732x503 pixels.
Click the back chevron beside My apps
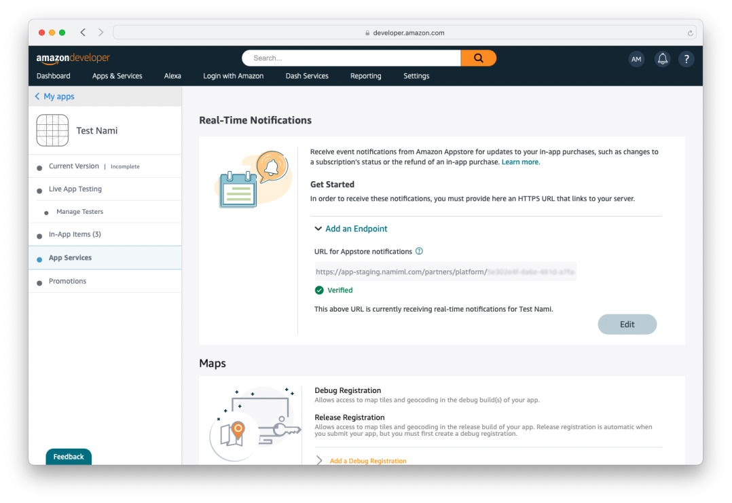pyautogui.click(x=37, y=96)
